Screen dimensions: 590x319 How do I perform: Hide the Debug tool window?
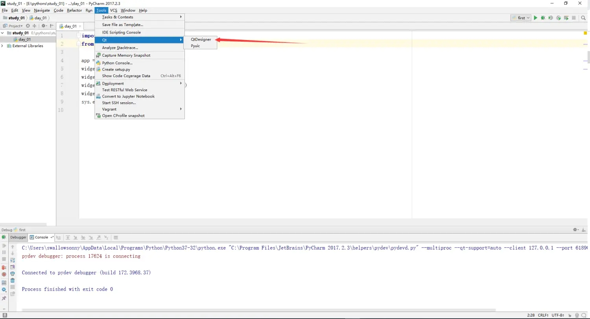pos(584,229)
